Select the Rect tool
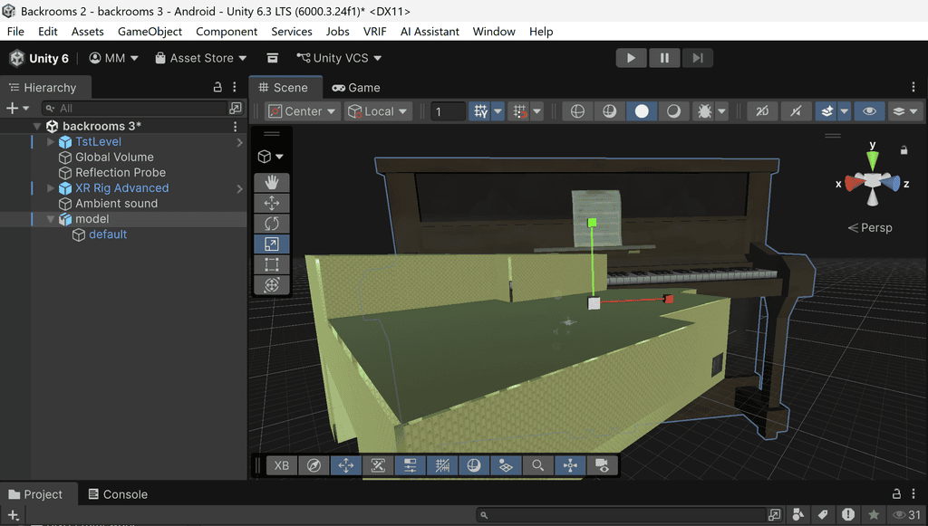Screen dimensions: 928x526 [272, 264]
